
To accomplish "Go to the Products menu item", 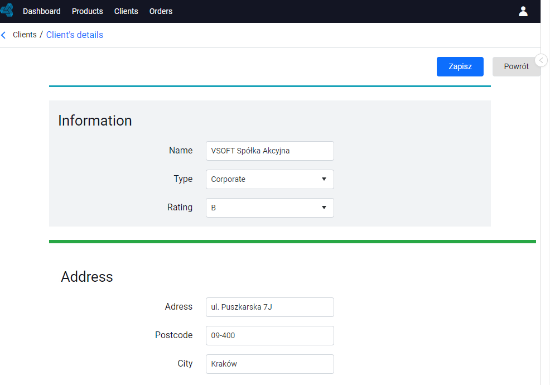I will (88, 11).
